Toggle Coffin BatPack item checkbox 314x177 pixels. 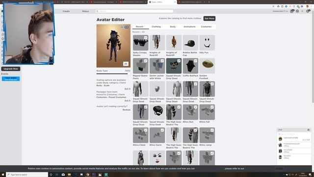(195, 61)
